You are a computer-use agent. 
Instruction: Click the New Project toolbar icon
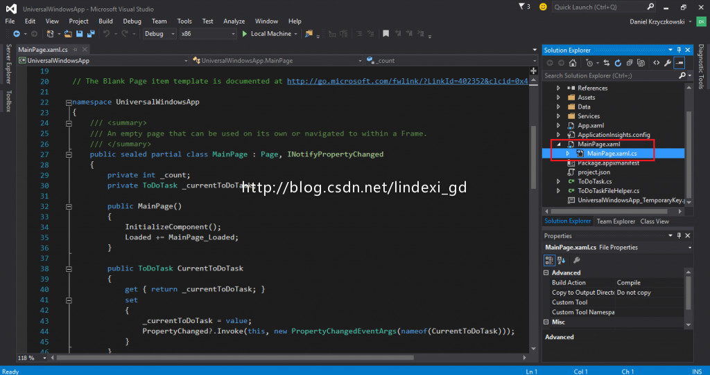[x=50, y=34]
